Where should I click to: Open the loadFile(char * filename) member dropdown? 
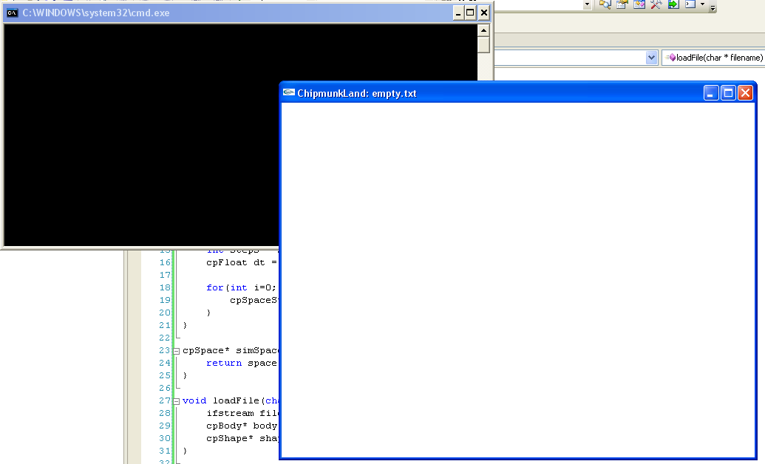click(713, 58)
